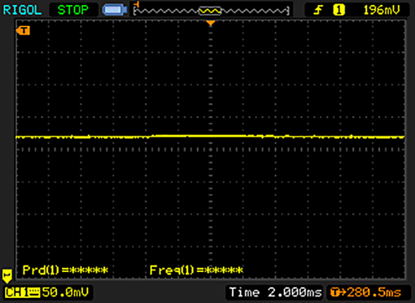Click the waveform memory position overview bar

(211, 10)
